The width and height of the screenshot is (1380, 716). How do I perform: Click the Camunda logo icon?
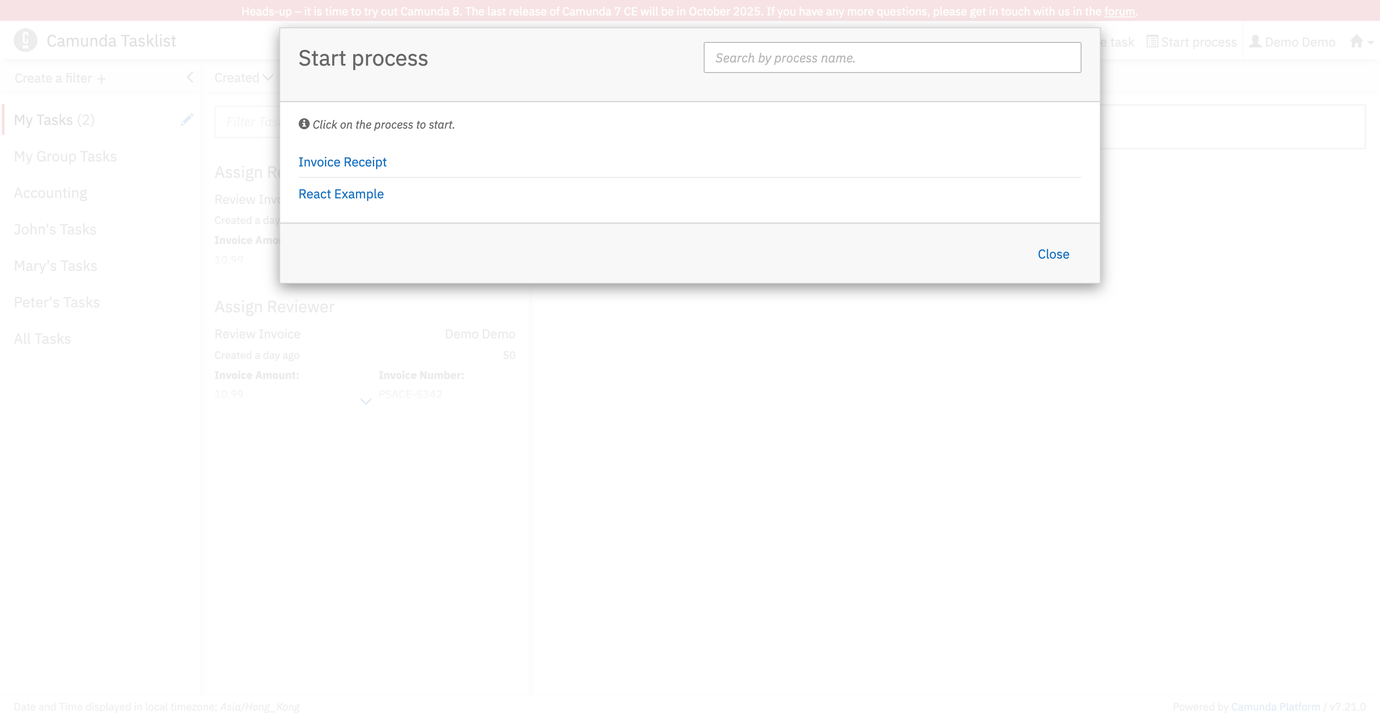click(25, 41)
